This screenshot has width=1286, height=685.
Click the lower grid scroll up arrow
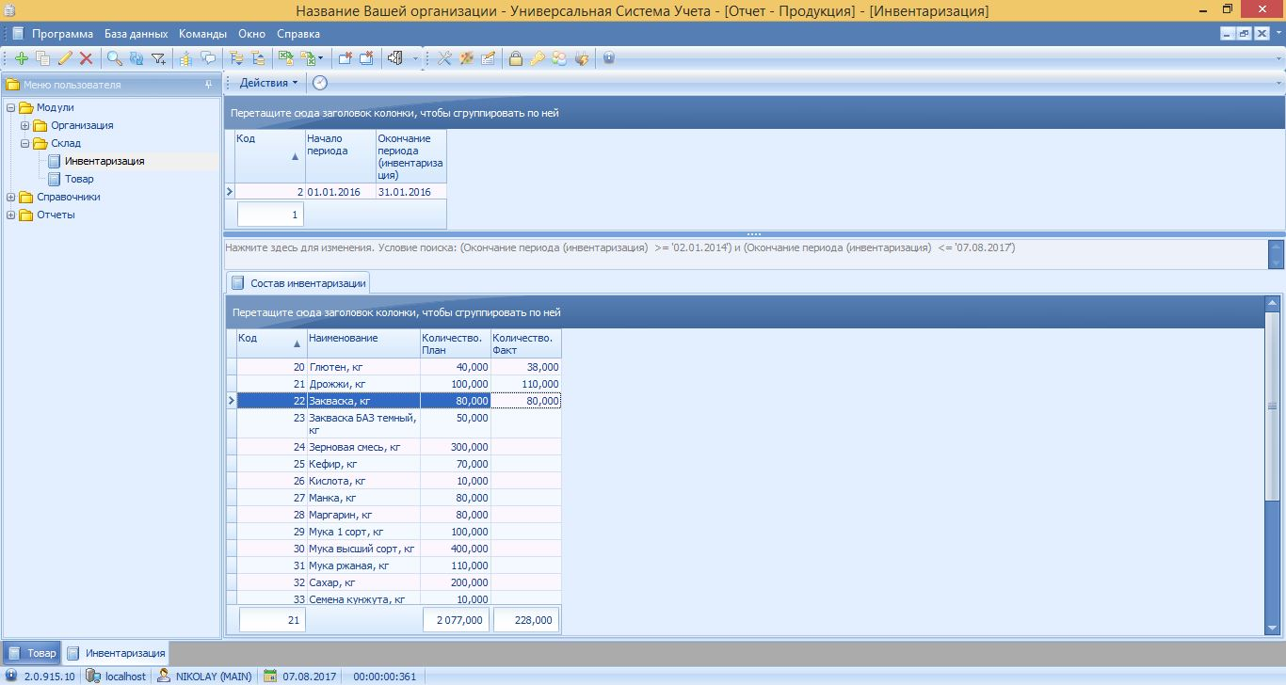pos(1274,303)
